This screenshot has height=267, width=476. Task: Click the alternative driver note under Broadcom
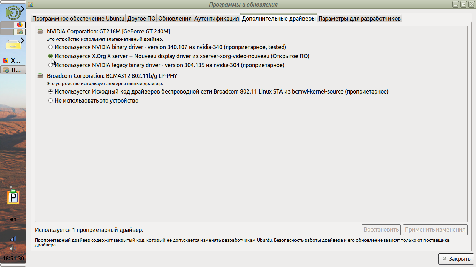tap(105, 84)
